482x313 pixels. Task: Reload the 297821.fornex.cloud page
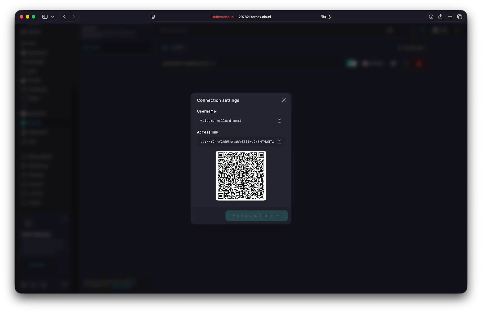329,17
